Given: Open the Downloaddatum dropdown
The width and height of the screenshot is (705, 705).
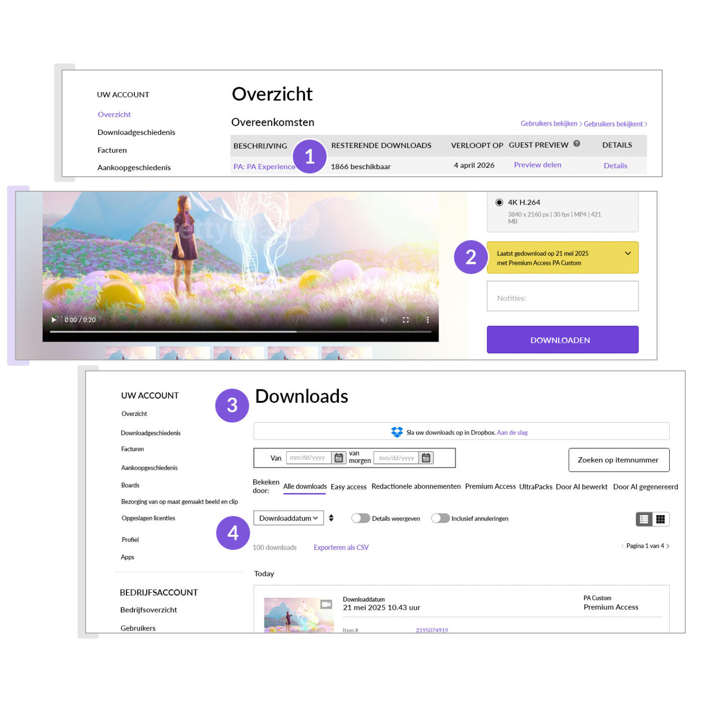Looking at the screenshot, I should click(288, 518).
